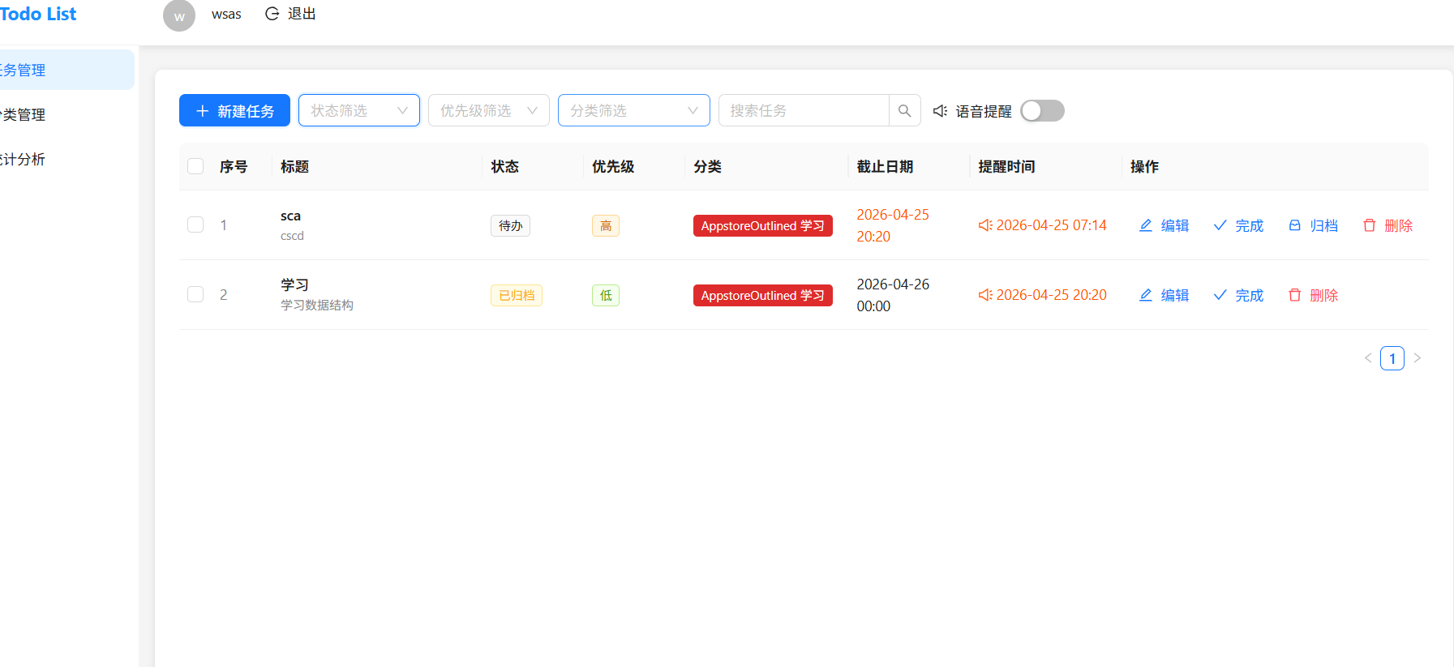Click the logout icon beside 退出

click(x=272, y=14)
